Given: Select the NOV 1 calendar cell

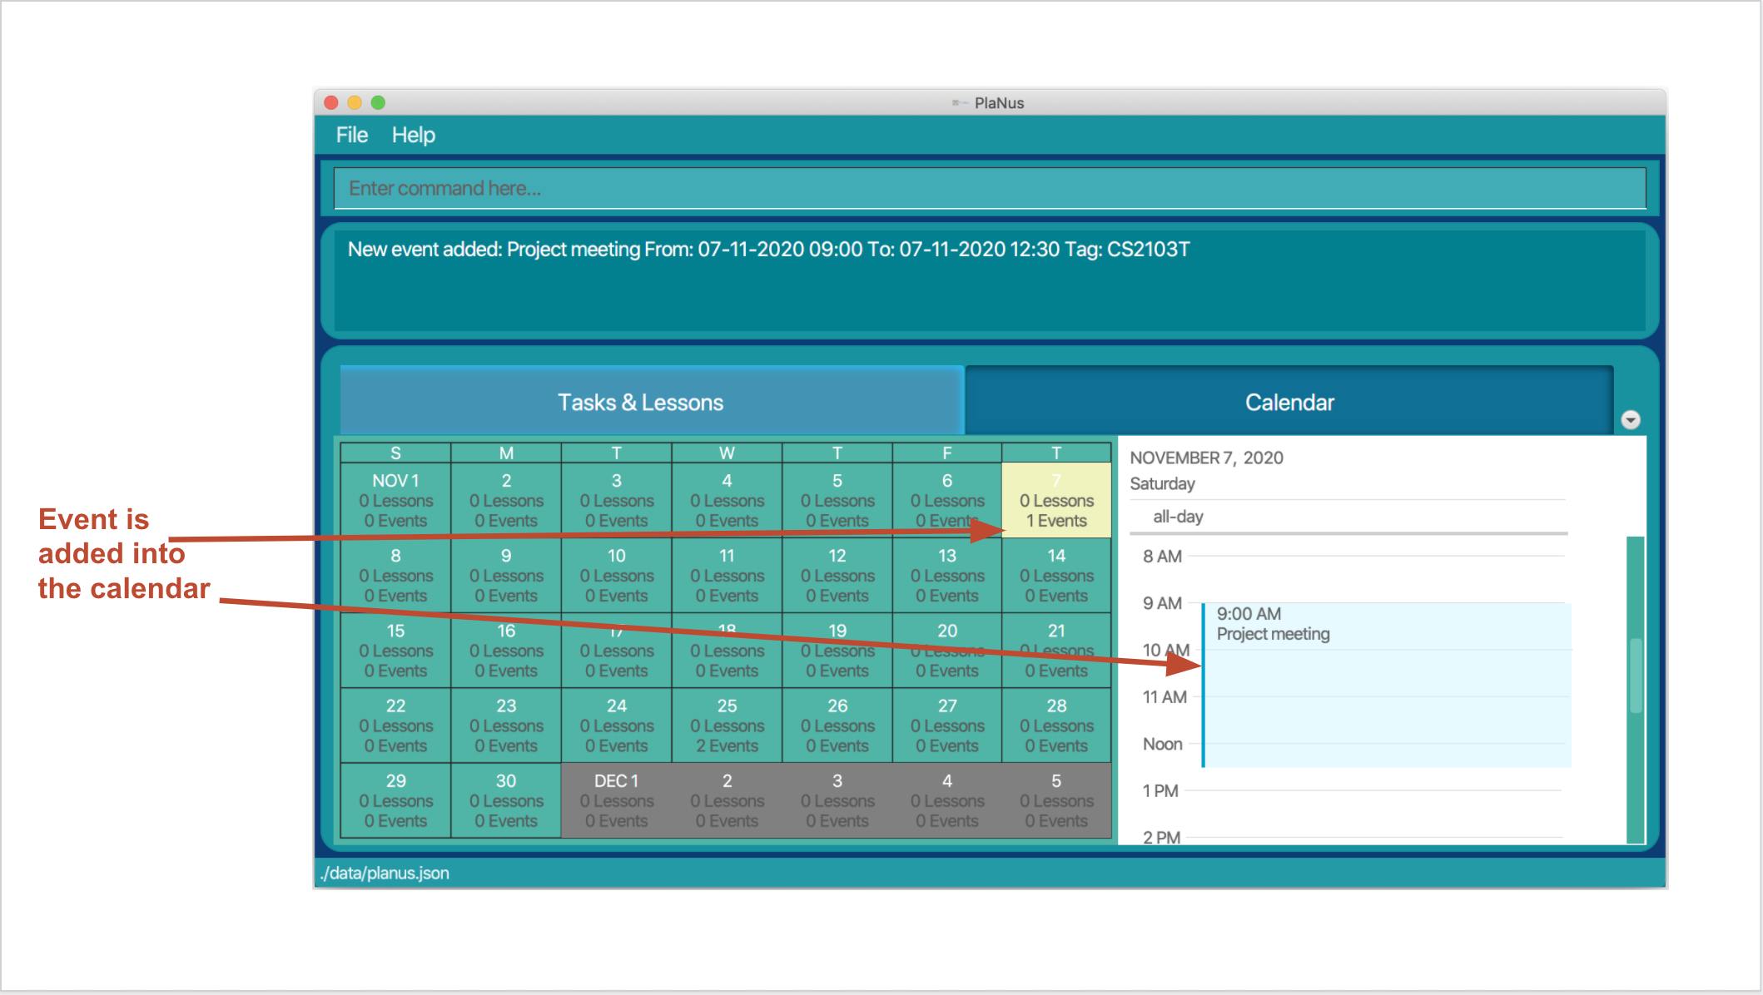Looking at the screenshot, I should click(396, 500).
